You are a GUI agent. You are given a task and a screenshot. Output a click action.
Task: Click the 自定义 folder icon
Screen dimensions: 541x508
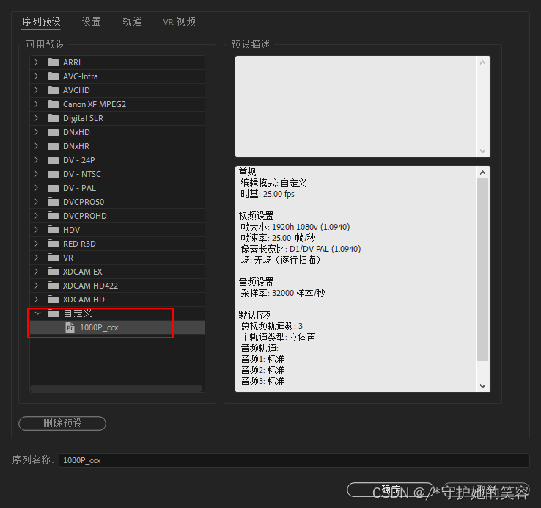coord(53,313)
